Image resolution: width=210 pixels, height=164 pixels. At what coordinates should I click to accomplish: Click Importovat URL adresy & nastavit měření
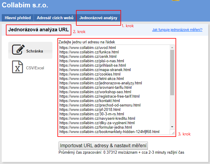(x=103, y=146)
